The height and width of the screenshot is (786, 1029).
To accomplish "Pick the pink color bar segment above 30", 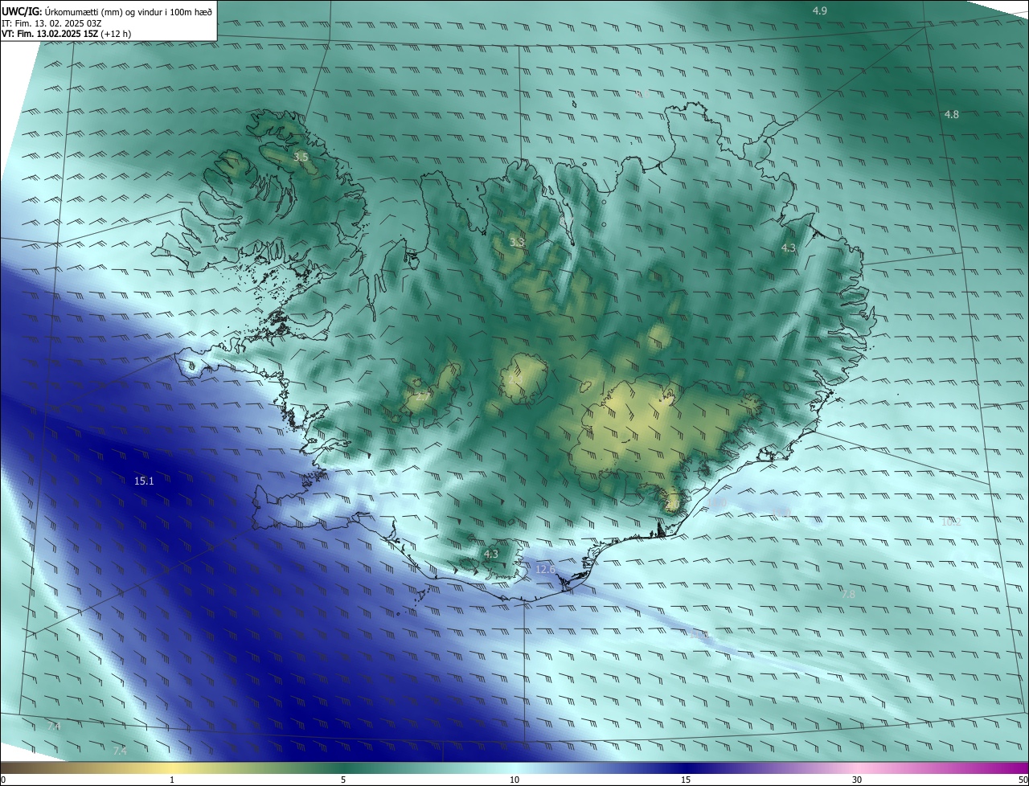I will point(857,768).
